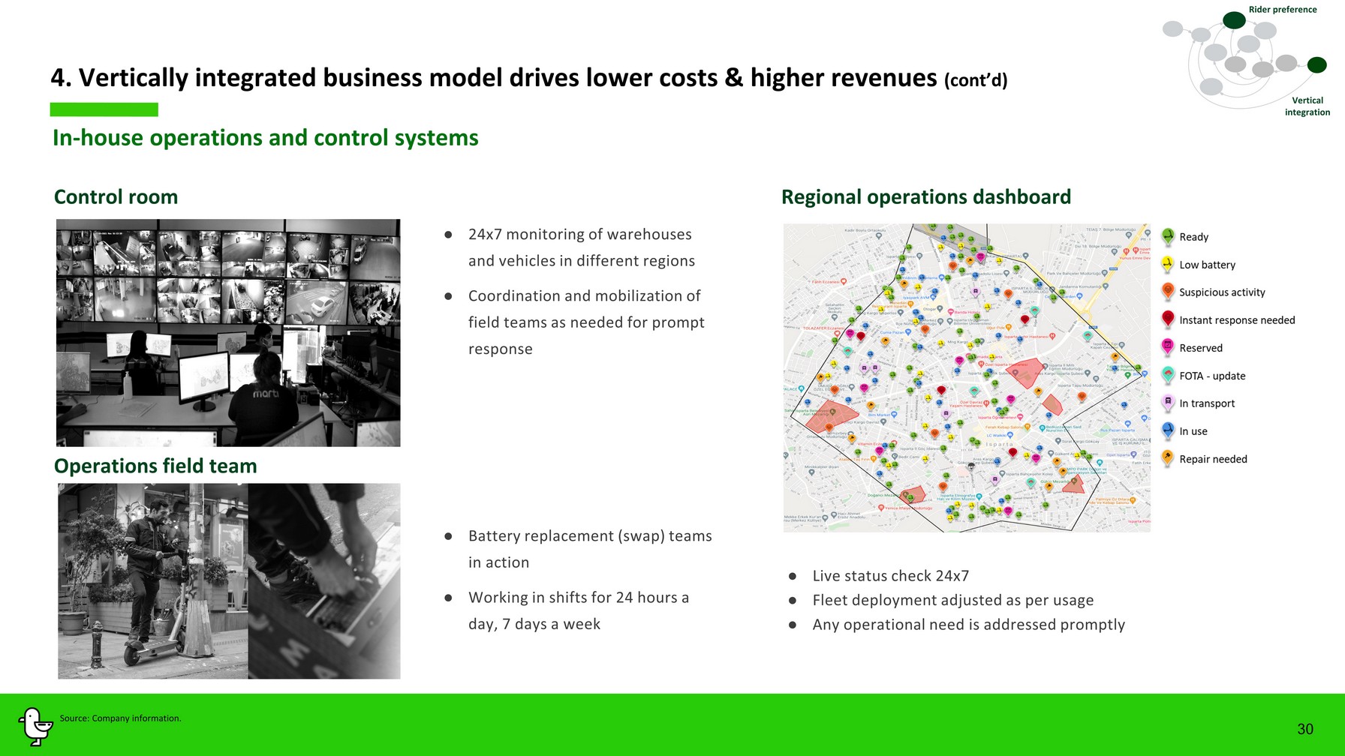Click the green Ready pin legend icon
1345x756 pixels.
point(1168,236)
